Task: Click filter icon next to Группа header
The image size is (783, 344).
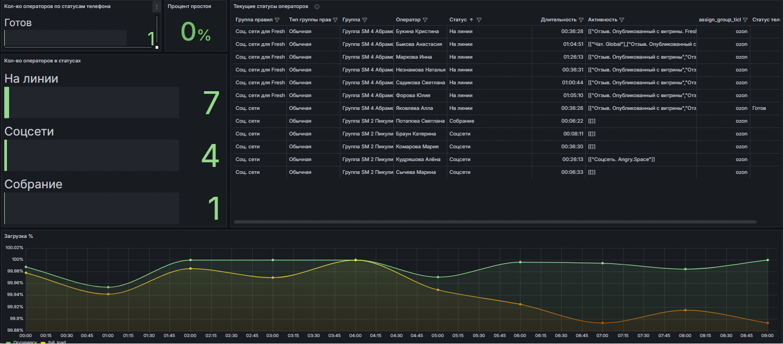Action: point(366,20)
